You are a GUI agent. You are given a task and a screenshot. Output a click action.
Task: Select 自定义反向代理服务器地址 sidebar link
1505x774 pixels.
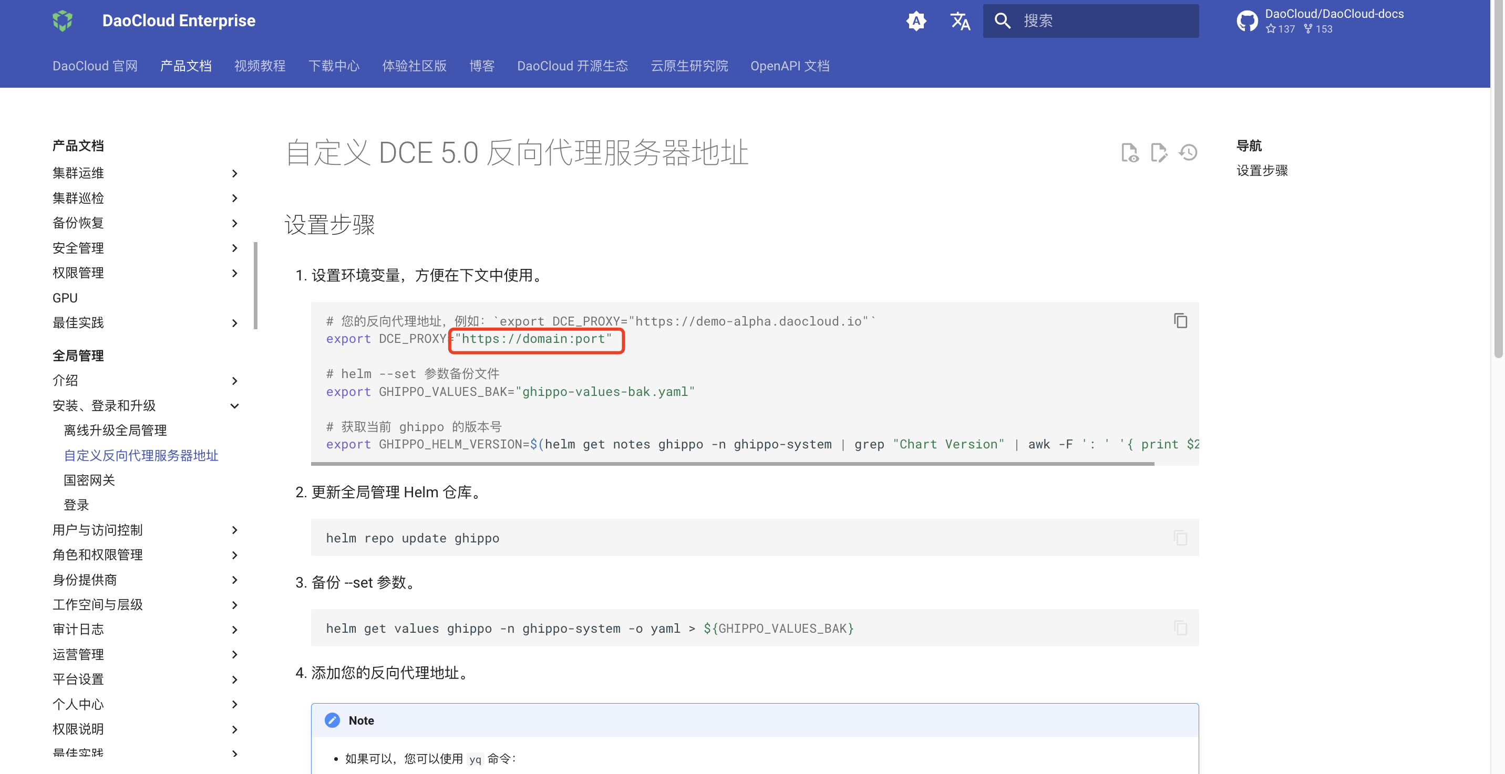[x=141, y=455]
